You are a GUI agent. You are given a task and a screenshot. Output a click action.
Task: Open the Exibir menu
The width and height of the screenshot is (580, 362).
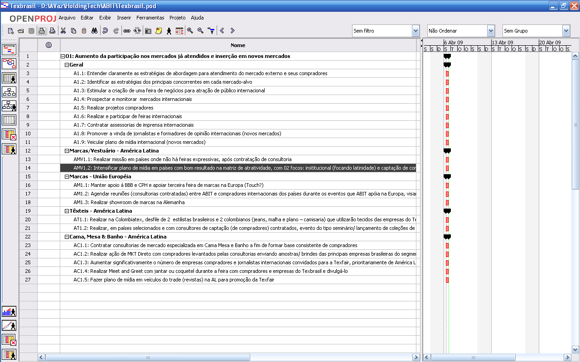[105, 18]
